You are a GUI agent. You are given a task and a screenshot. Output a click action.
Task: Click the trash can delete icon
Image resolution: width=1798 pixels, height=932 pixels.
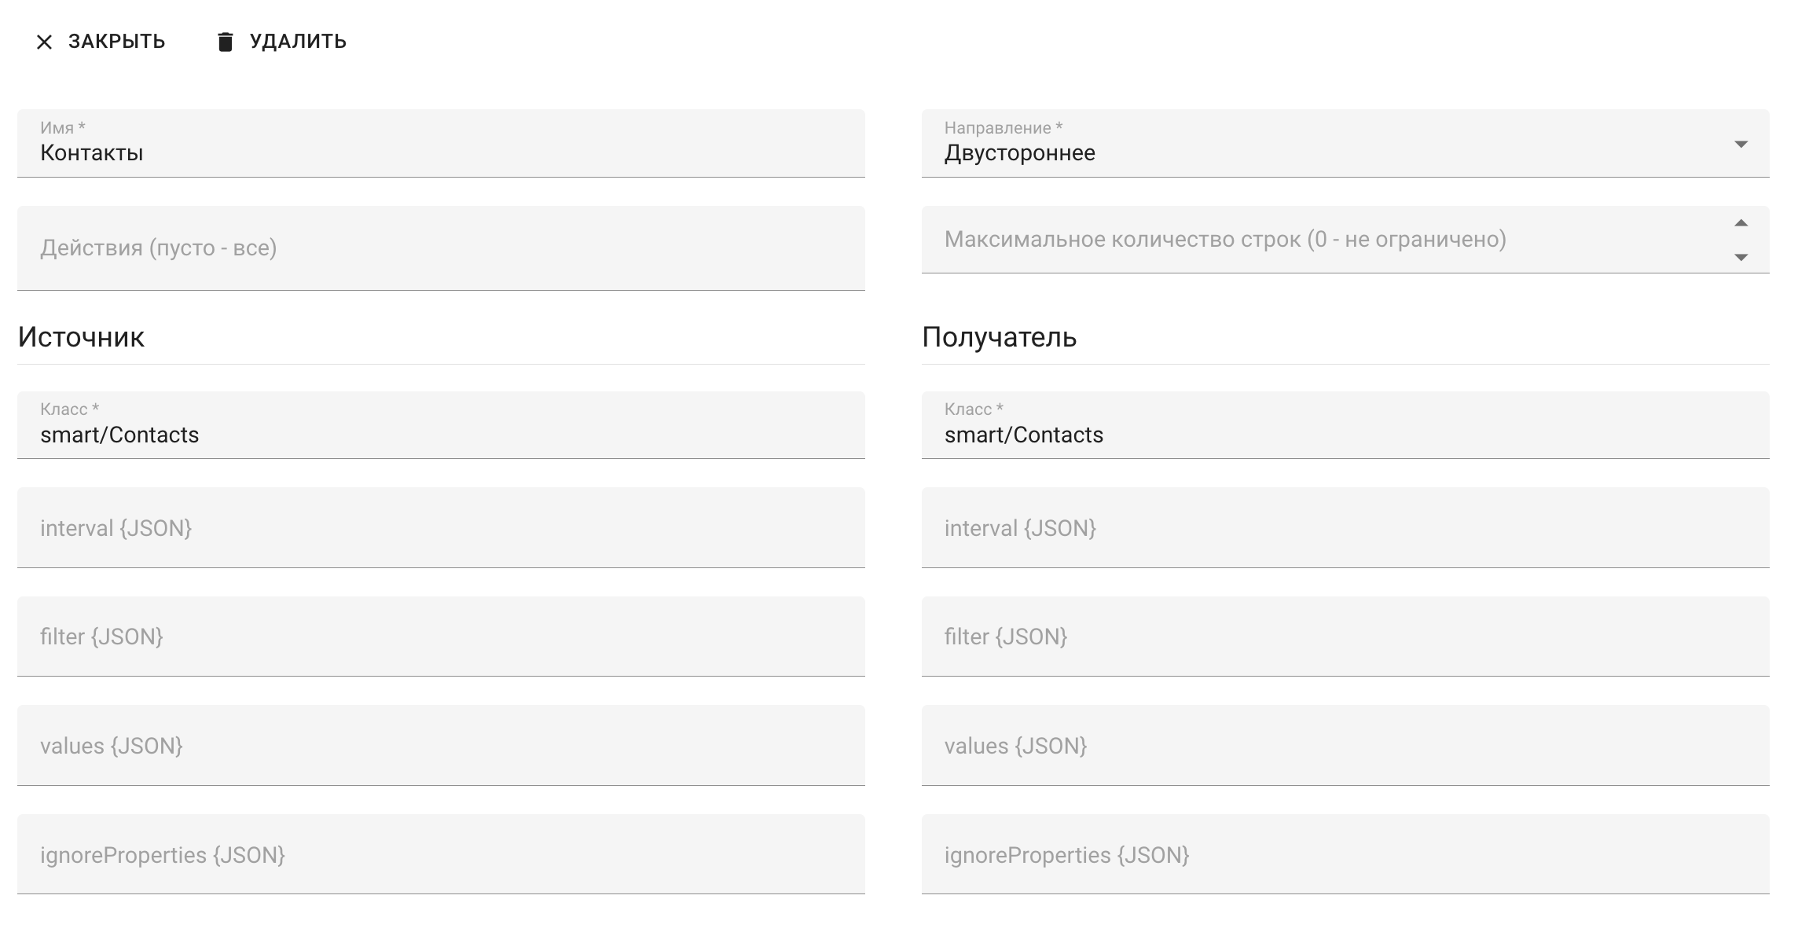point(226,42)
